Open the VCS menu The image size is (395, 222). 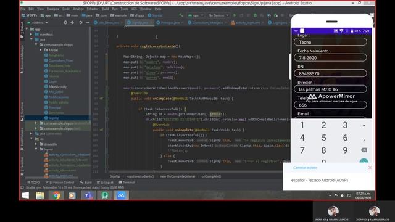134,9
